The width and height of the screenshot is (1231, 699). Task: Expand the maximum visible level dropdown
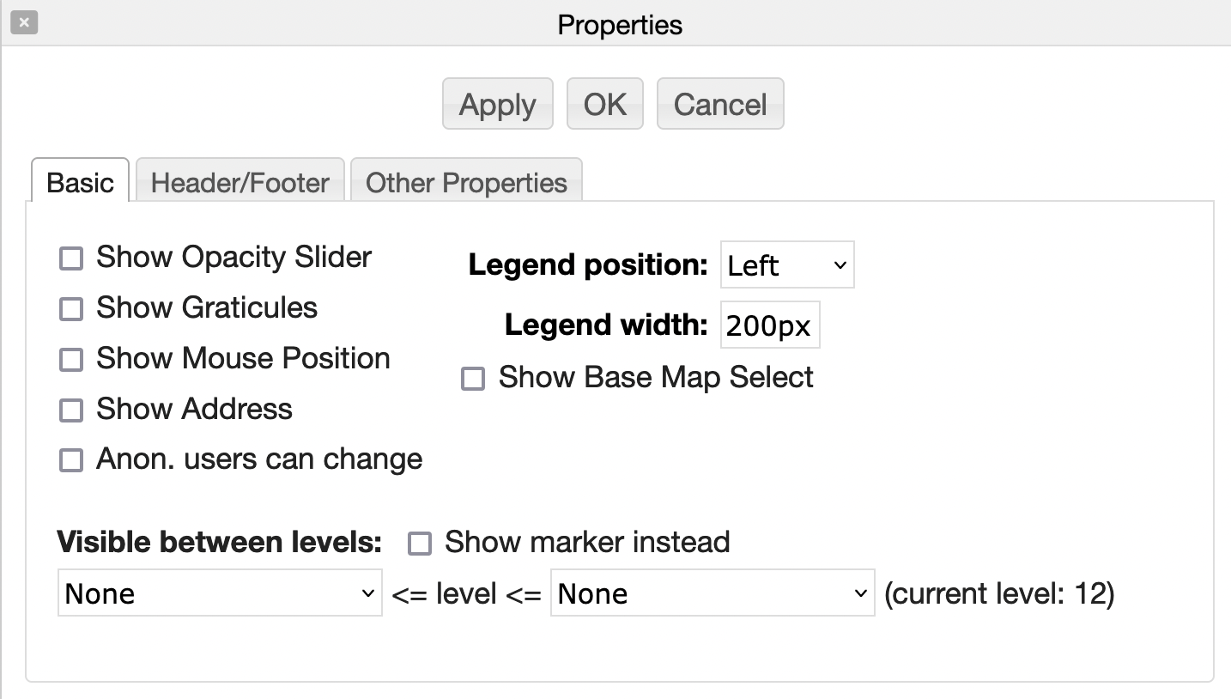coord(712,593)
